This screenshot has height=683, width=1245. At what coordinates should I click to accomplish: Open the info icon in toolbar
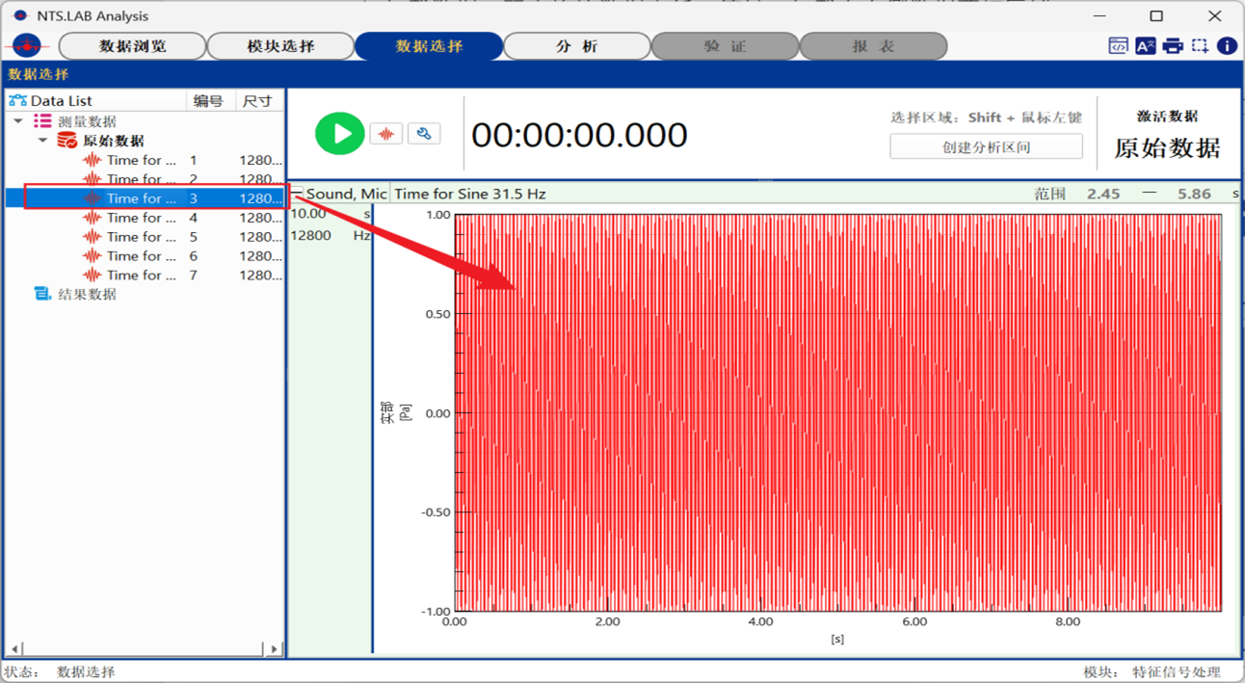tap(1227, 45)
